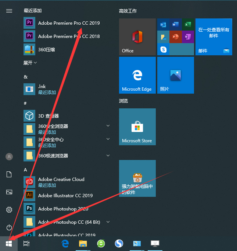Click the Windows Start button
Screen dimensions: 237x251
point(9,243)
